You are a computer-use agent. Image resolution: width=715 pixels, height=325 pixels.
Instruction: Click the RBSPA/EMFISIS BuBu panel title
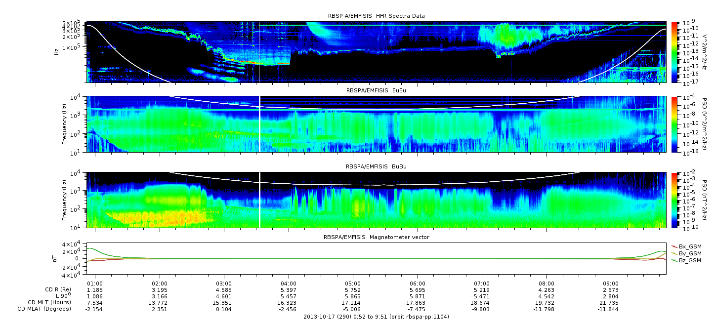[x=376, y=166]
